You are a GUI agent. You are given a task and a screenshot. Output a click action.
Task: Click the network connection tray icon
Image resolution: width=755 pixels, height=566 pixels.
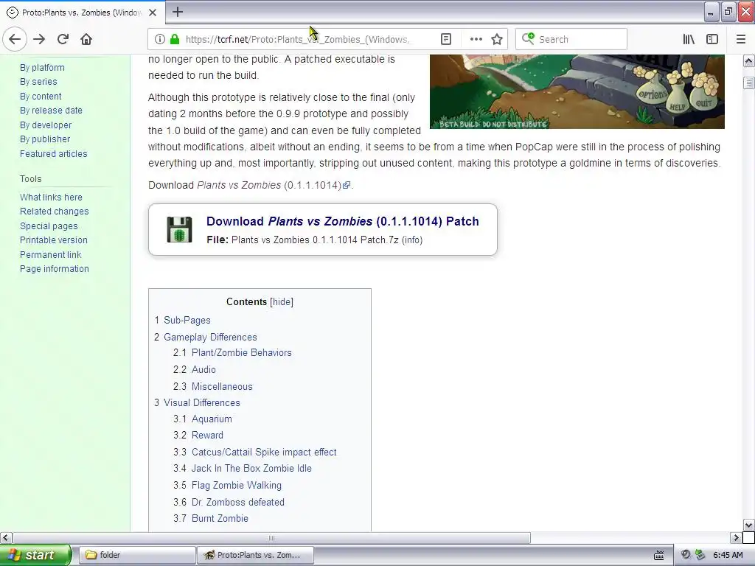[700, 555]
